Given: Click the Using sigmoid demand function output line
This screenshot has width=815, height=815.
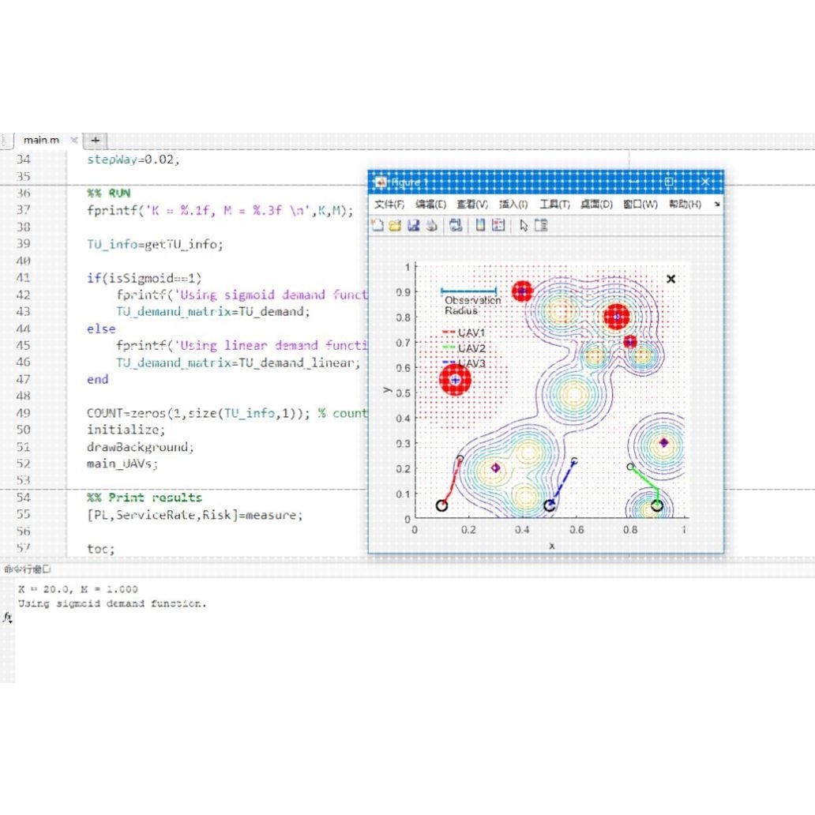Looking at the screenshot, I should pyautogui.click(x=112, y=603).
